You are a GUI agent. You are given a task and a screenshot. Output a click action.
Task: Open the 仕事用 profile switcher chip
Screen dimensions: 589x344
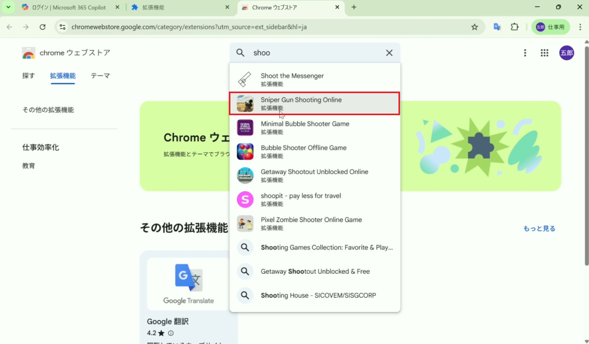pos(551,27)
